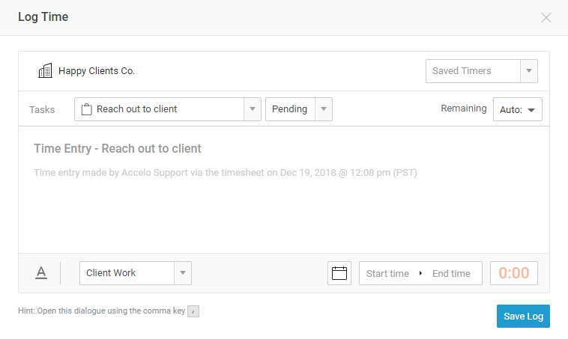Image resolution: width=568 pixels, height=339 pixels.
Task: Click the Happy Clients Co. name
Action: 97,71
